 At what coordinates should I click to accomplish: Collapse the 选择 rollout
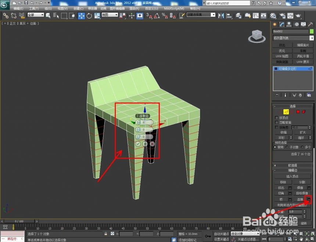[x=292, y=106]
